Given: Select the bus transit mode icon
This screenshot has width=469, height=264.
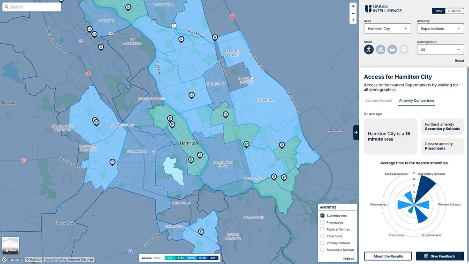Looking at the screenshot, I should (404, 49).
